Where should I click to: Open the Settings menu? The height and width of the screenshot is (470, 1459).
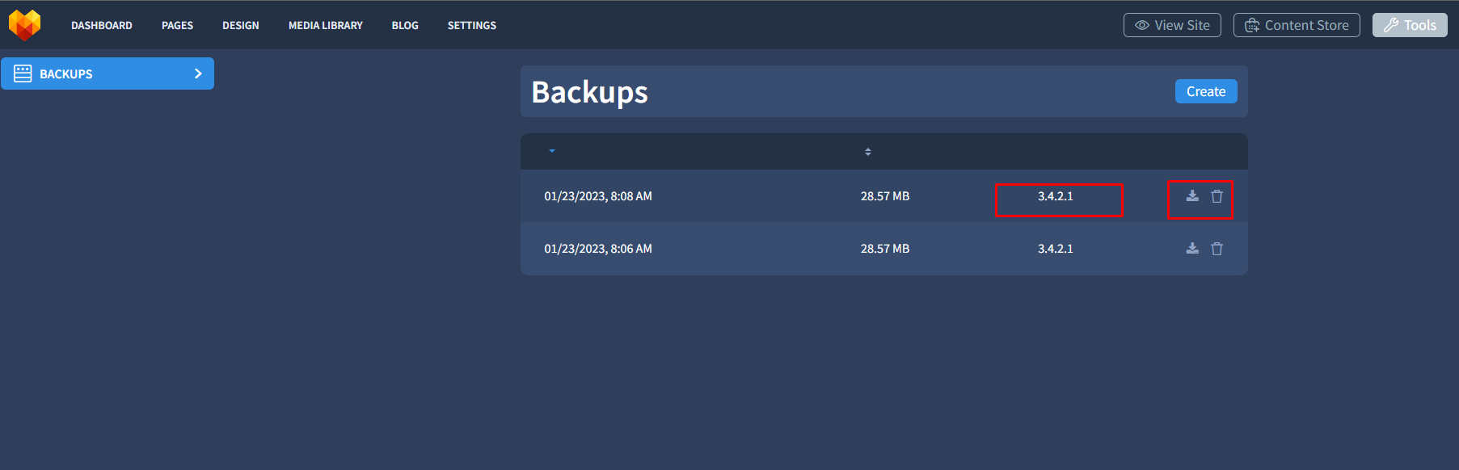click(472, 26)
